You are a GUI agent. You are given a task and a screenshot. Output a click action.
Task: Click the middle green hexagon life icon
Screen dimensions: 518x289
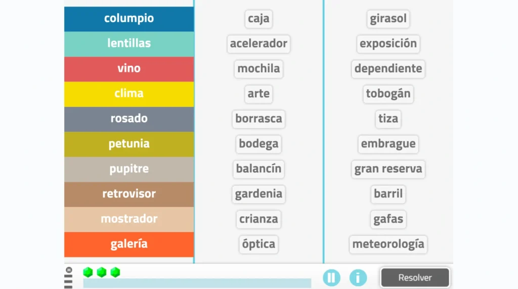click(102, 272)
